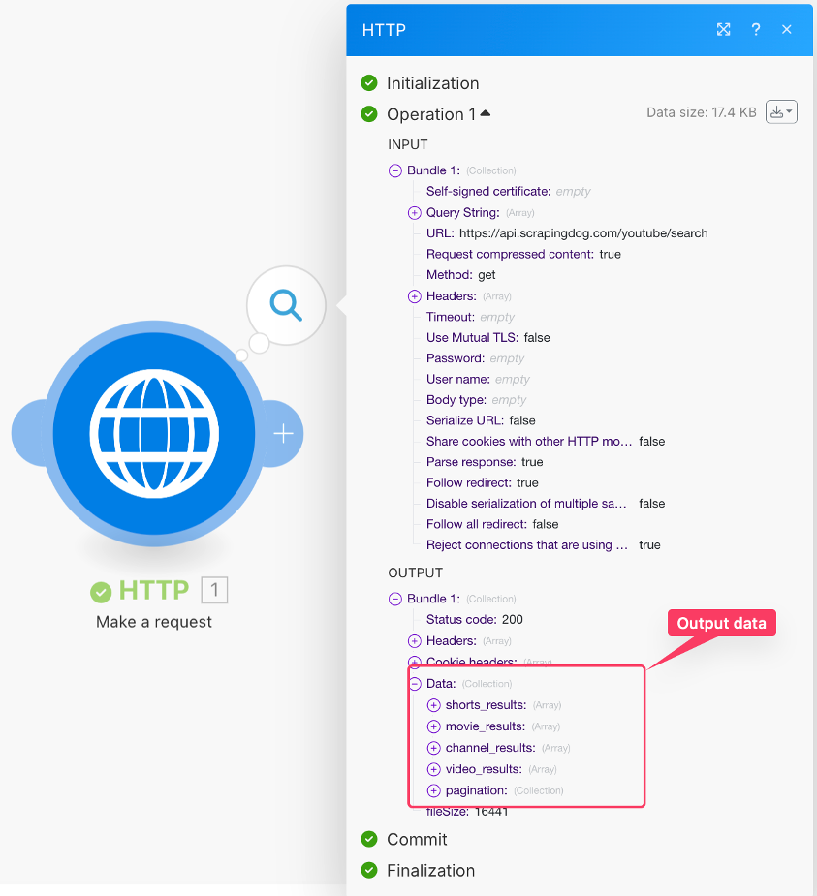Select the Finalization step
Viewport: 817px width, 896px height.
(431, 870)
